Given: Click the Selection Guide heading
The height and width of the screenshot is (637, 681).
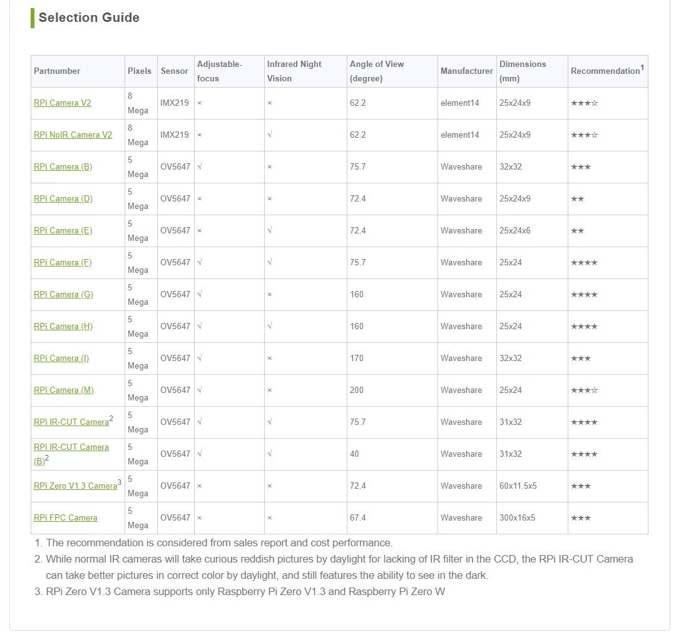Looking at the screenshot, I should pos(89,18).
